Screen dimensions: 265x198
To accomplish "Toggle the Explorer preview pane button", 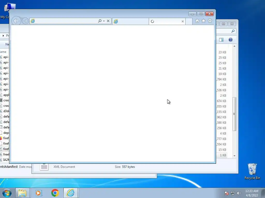I will 221,40.
